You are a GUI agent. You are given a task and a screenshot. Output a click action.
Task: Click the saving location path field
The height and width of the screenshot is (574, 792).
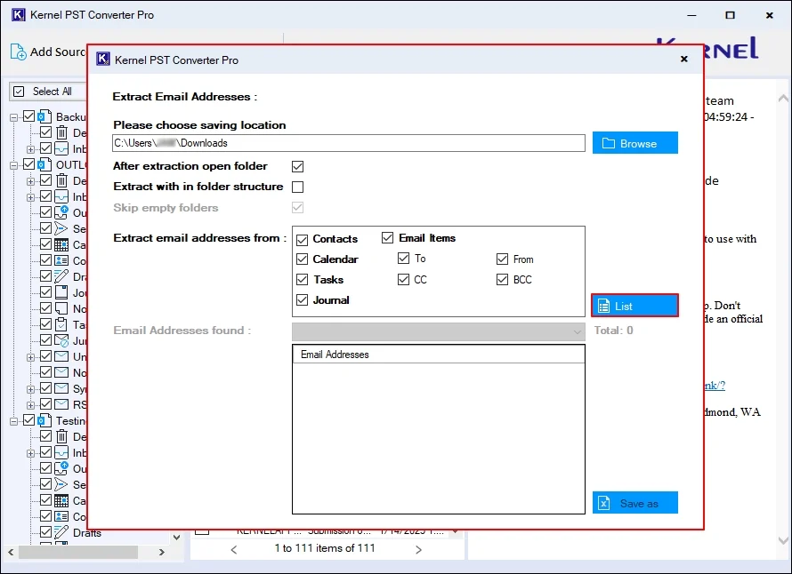click(x=349, y=143)
